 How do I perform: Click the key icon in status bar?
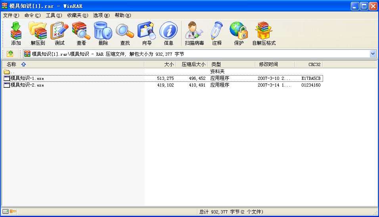point(13,211)
